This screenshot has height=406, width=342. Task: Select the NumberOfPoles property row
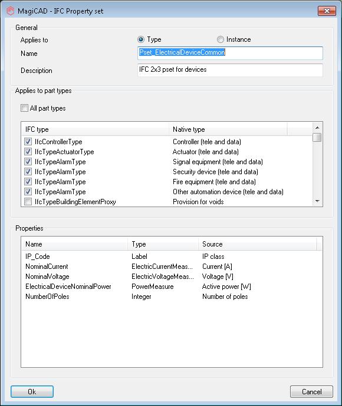tap(171, 297)
